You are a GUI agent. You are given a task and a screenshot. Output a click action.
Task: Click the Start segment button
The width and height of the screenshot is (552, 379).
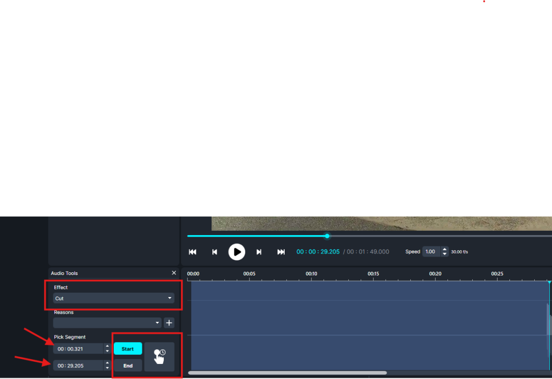pos(128,349)
